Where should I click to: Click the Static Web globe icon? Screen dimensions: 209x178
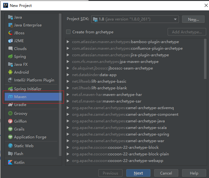tap(10, 146)
